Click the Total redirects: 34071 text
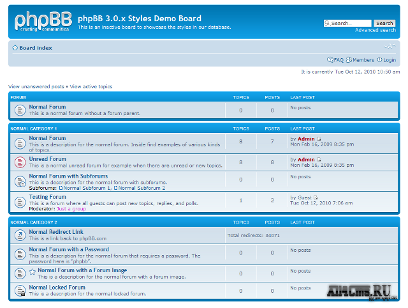408x308 pixels. [x=254, y=235]
